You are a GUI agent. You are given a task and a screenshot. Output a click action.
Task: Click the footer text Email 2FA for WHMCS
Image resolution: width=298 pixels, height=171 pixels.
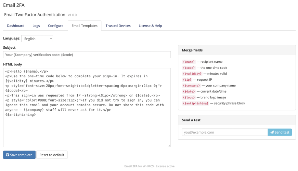point(139,166)
